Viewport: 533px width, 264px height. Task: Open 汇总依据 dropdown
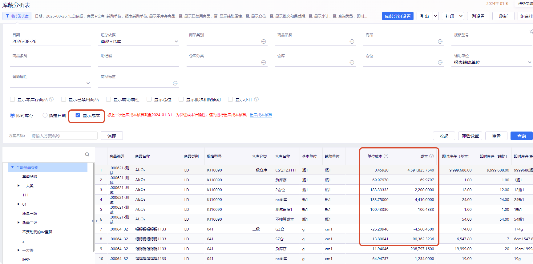tap(139, 41)
